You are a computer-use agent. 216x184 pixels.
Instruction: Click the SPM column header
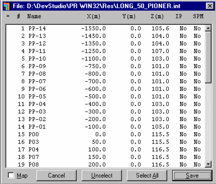(x=198, y=16)
